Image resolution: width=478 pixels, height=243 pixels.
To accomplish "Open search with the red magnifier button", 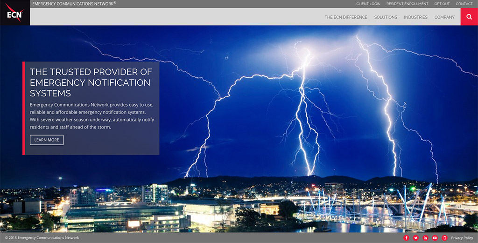I will 469,17.
